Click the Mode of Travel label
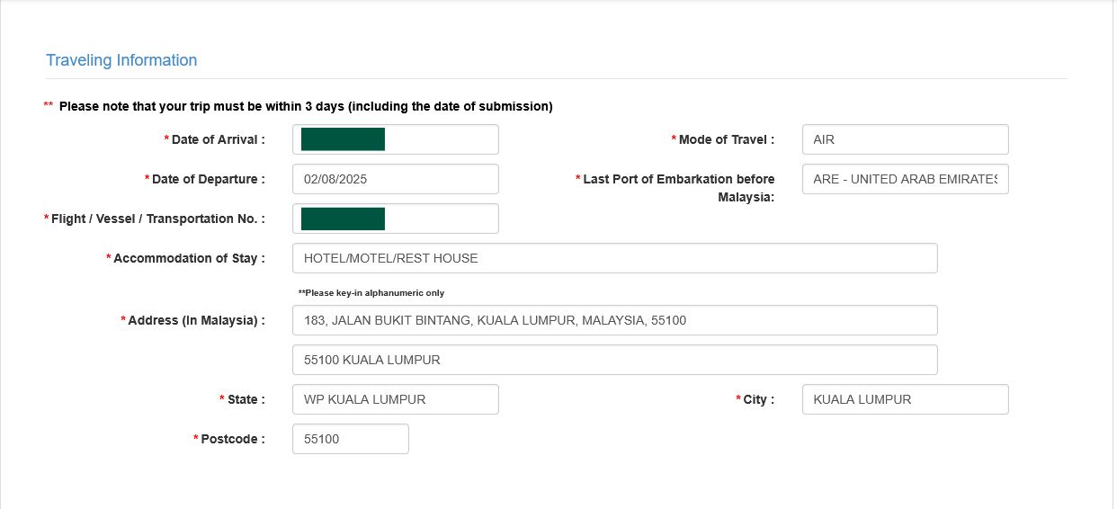The height and width of the screenshot is (509, 1117). 726,139
